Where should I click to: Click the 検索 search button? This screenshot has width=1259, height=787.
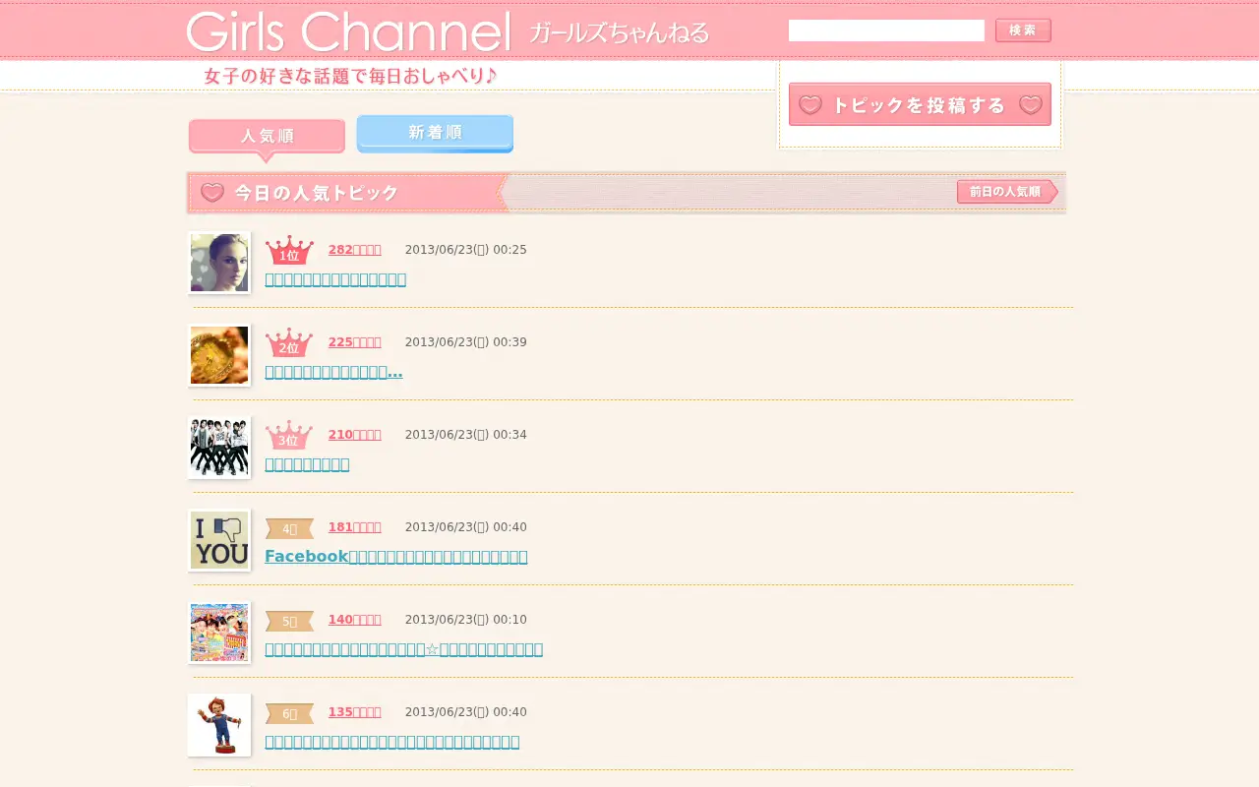[1023, 30]
